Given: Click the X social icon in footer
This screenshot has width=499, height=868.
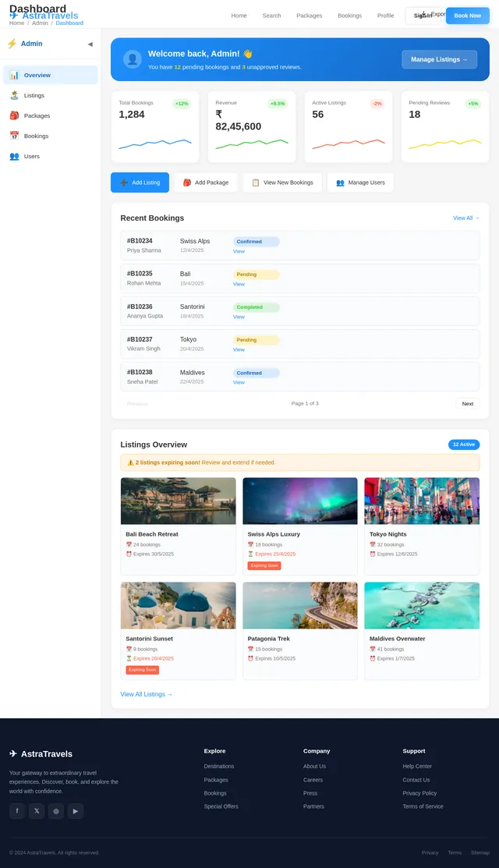Looking at the screenshot, I should 37,811.
